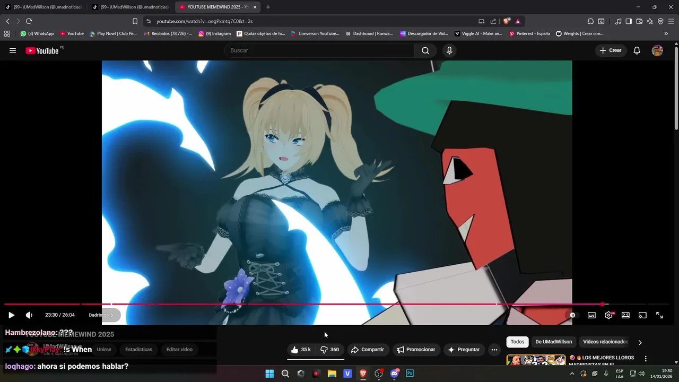Click the Crear create button
Screen dimensions: 679x382
[x=611, y=50]
